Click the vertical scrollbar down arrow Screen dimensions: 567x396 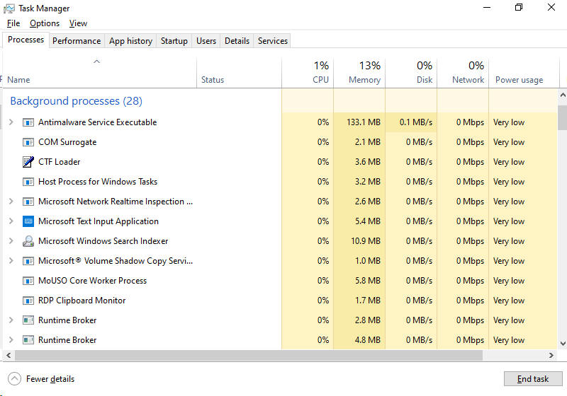(x=563, y=344)
